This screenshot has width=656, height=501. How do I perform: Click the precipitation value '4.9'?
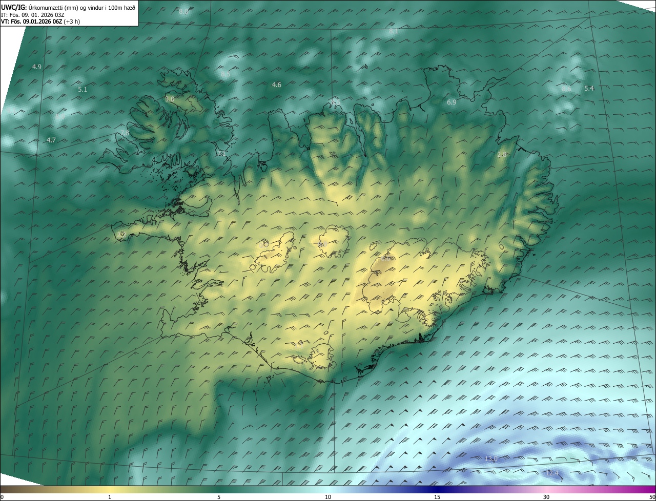pyautogui.click(x=37, y=67)
